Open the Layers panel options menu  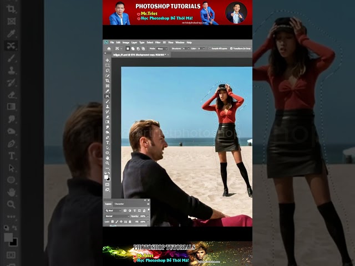148,204
